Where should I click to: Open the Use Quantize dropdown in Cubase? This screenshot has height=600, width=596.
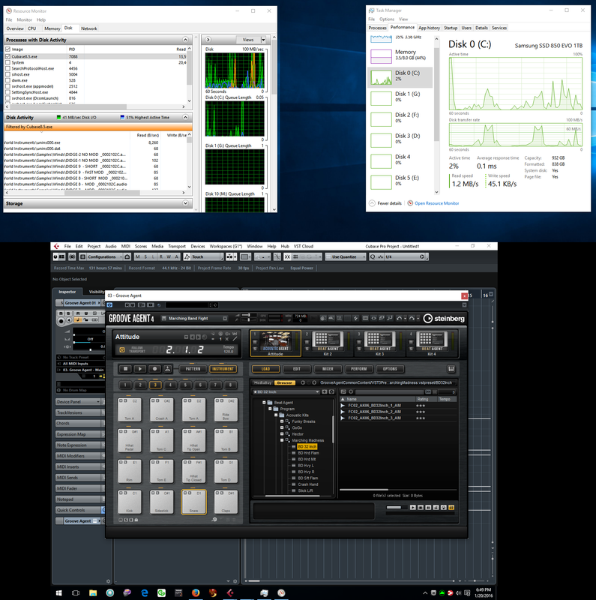pyautogui.click(x=346, y=256)
